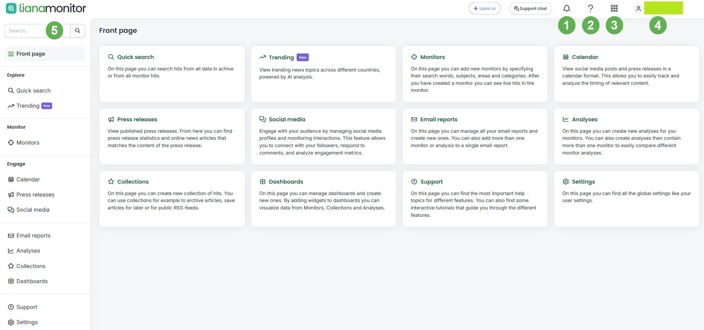Open Email reports in the sidebar
The height and width of the screenshot is (330, 704).
30,236
